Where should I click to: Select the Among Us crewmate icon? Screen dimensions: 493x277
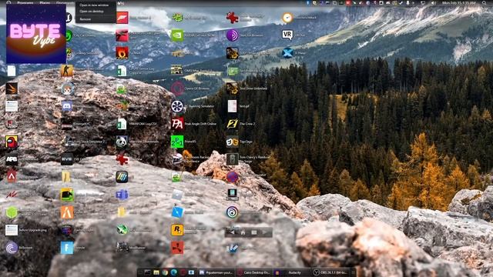[x=12, y=142]
